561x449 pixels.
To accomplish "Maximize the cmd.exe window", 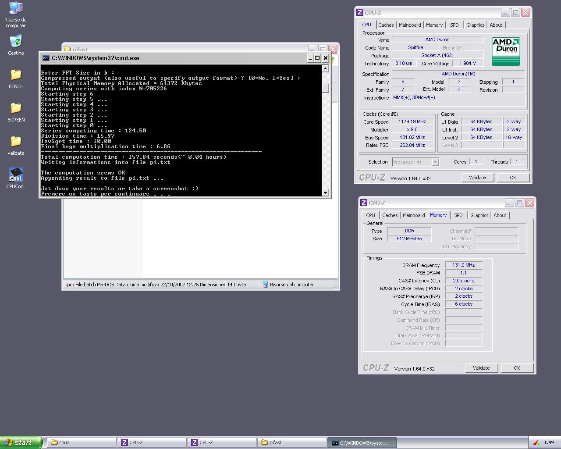I will point(318,58).
